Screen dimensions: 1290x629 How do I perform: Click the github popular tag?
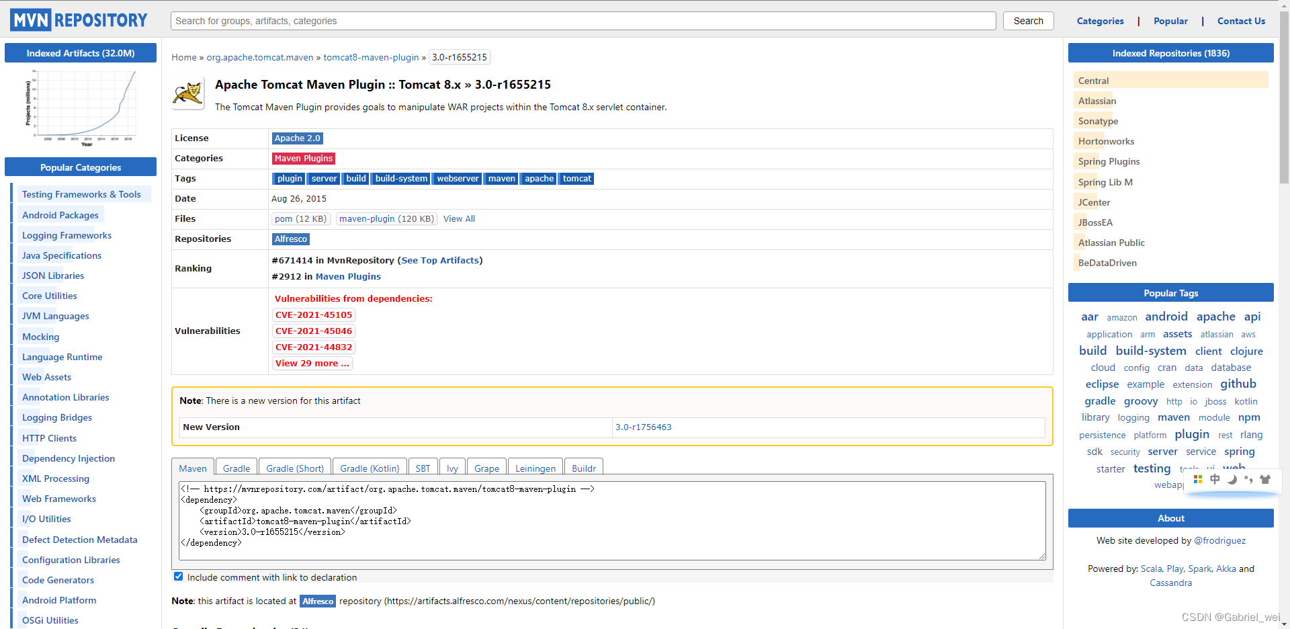(x=1238, y=384)
